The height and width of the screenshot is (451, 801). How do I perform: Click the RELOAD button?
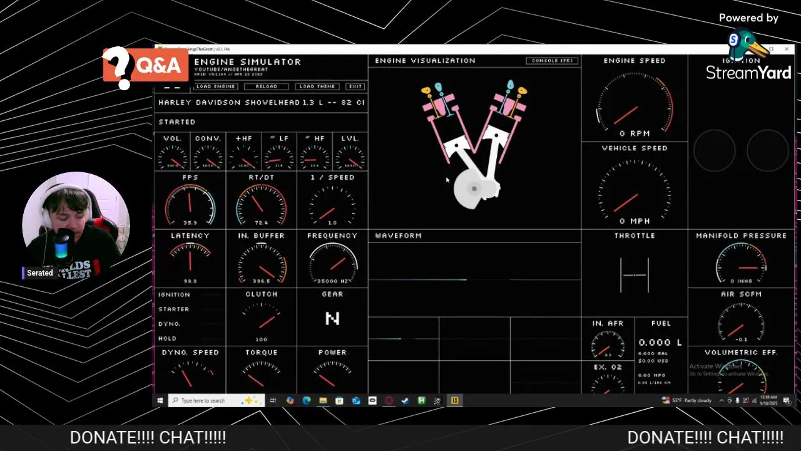pos(266,86)
